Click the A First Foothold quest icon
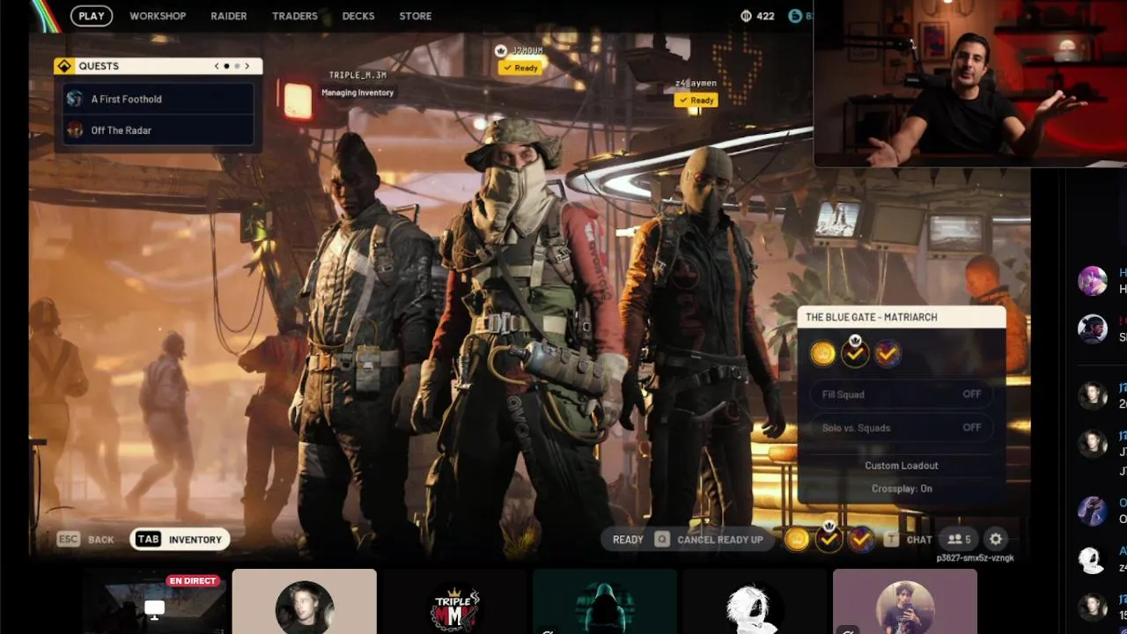Image resolution: width=1127 pixels, height=634 pixels. point(75,100)
